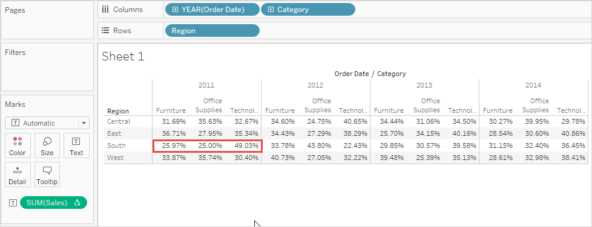
Task: Select the West row header
Action: (x=115, y=158)
